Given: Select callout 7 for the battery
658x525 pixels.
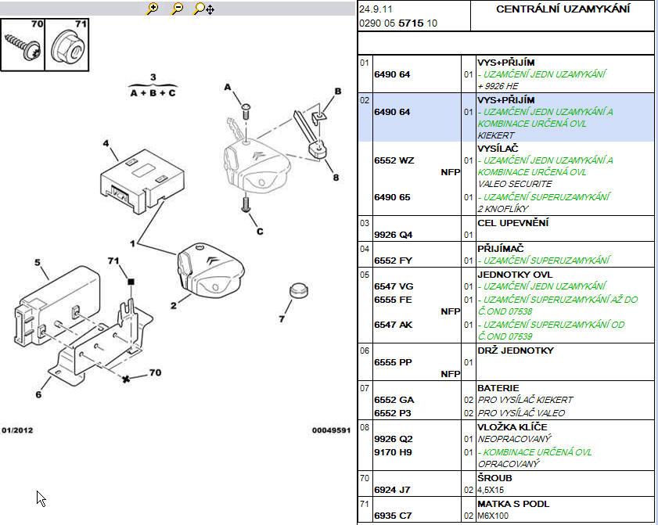Looking at the screenshot, I should tap(282, 319).
